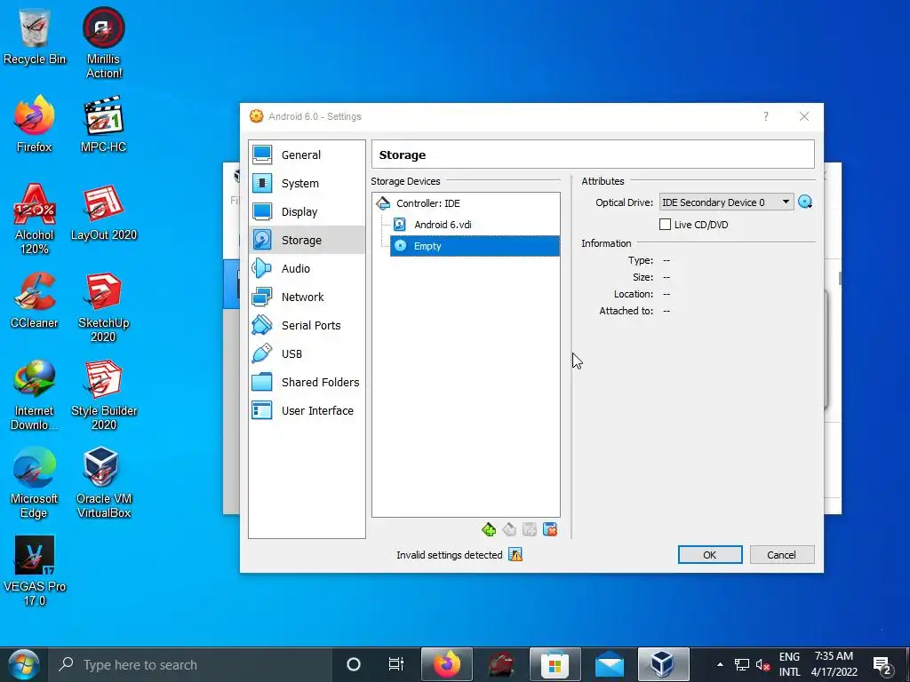Click the remove storage attachment icon

549,529
